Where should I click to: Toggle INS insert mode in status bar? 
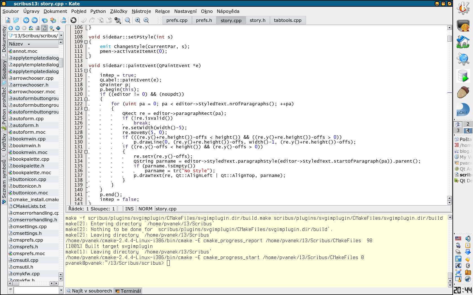[x=129, y=209]
